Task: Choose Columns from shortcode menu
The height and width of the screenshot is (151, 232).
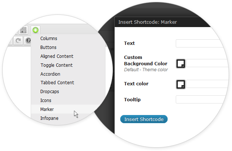Action: click(48, 39)
